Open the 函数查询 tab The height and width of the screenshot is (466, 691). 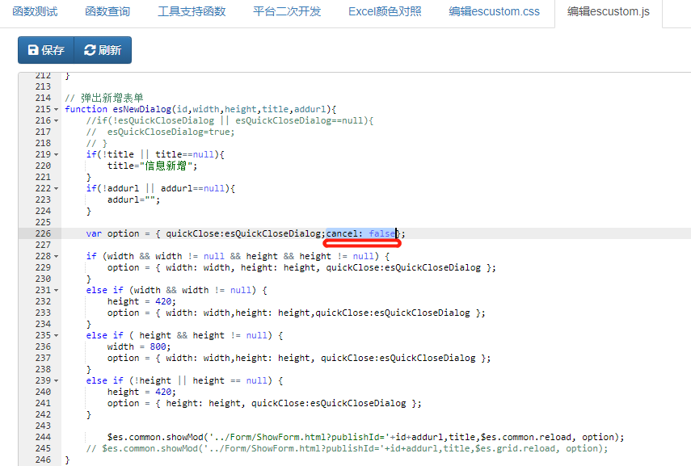pyautogui.click(x=107, y=11)
